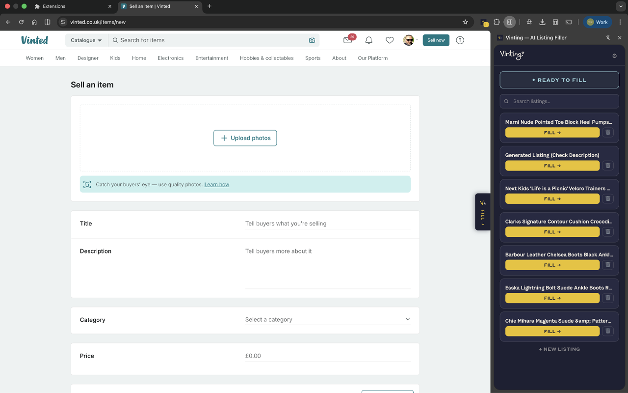Open the Learn how link
Viewport: 628px width, 393px height.
pyautogui.click(x=216, y=184)
